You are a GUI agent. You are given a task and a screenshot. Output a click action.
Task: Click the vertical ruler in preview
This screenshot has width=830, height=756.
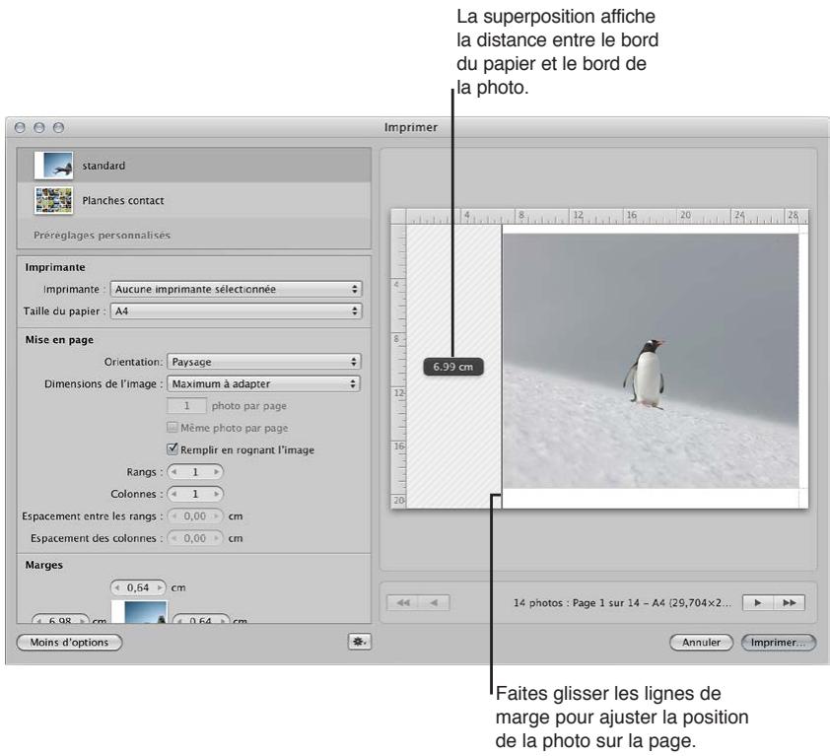pyautogui.click(x=398, y=367)
